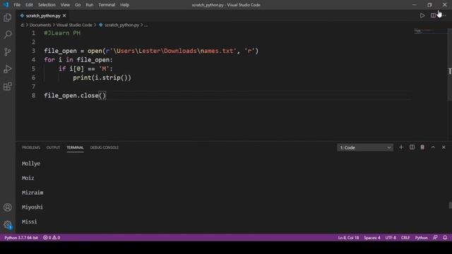Image resolution: width=452 pixels, height=254 pixels.
Task: Click Visual Studio Code breadcrumb folder
Action: click(74, 25)
